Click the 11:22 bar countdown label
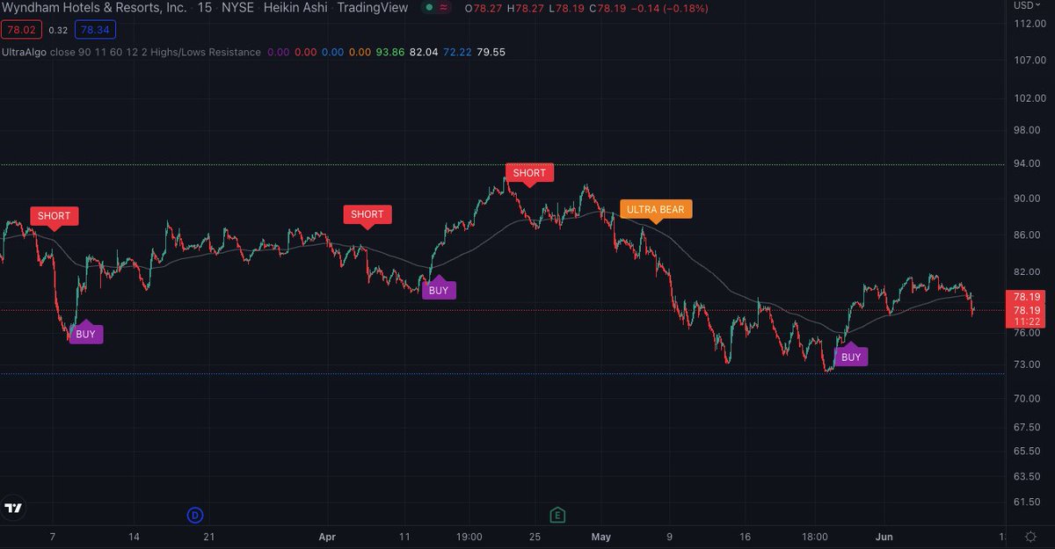 (1022, 321)
